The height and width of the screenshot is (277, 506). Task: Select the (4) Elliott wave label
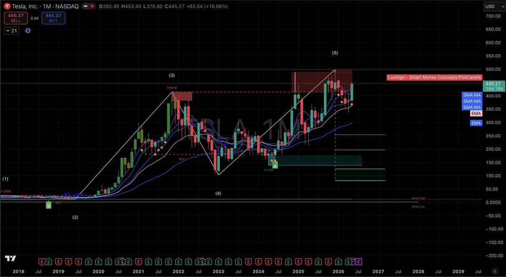(x=218, y=193)
